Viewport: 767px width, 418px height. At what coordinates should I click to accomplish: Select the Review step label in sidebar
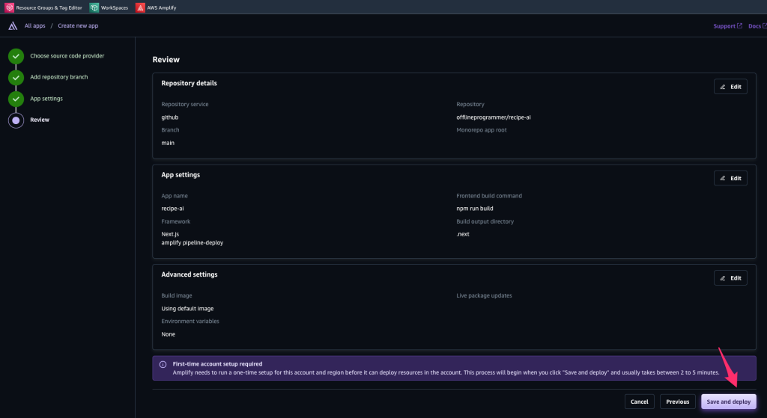pyautogui.click(x=40, y=120)
